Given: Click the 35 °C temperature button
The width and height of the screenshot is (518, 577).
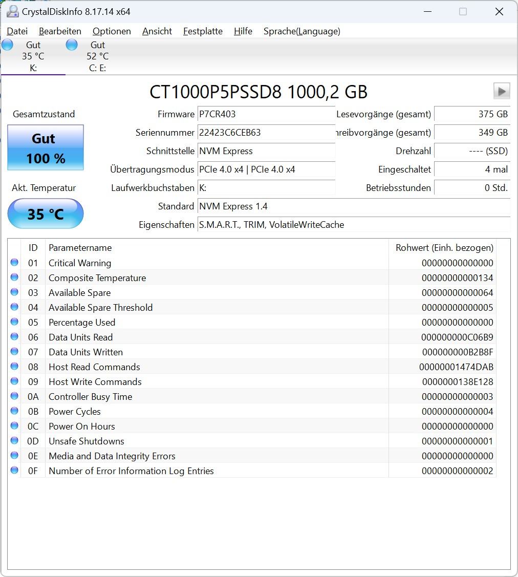Looking at the screenshot, I should [46, 214].
